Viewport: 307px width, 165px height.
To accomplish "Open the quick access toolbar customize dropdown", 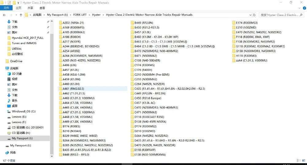I will coord(18,3).
